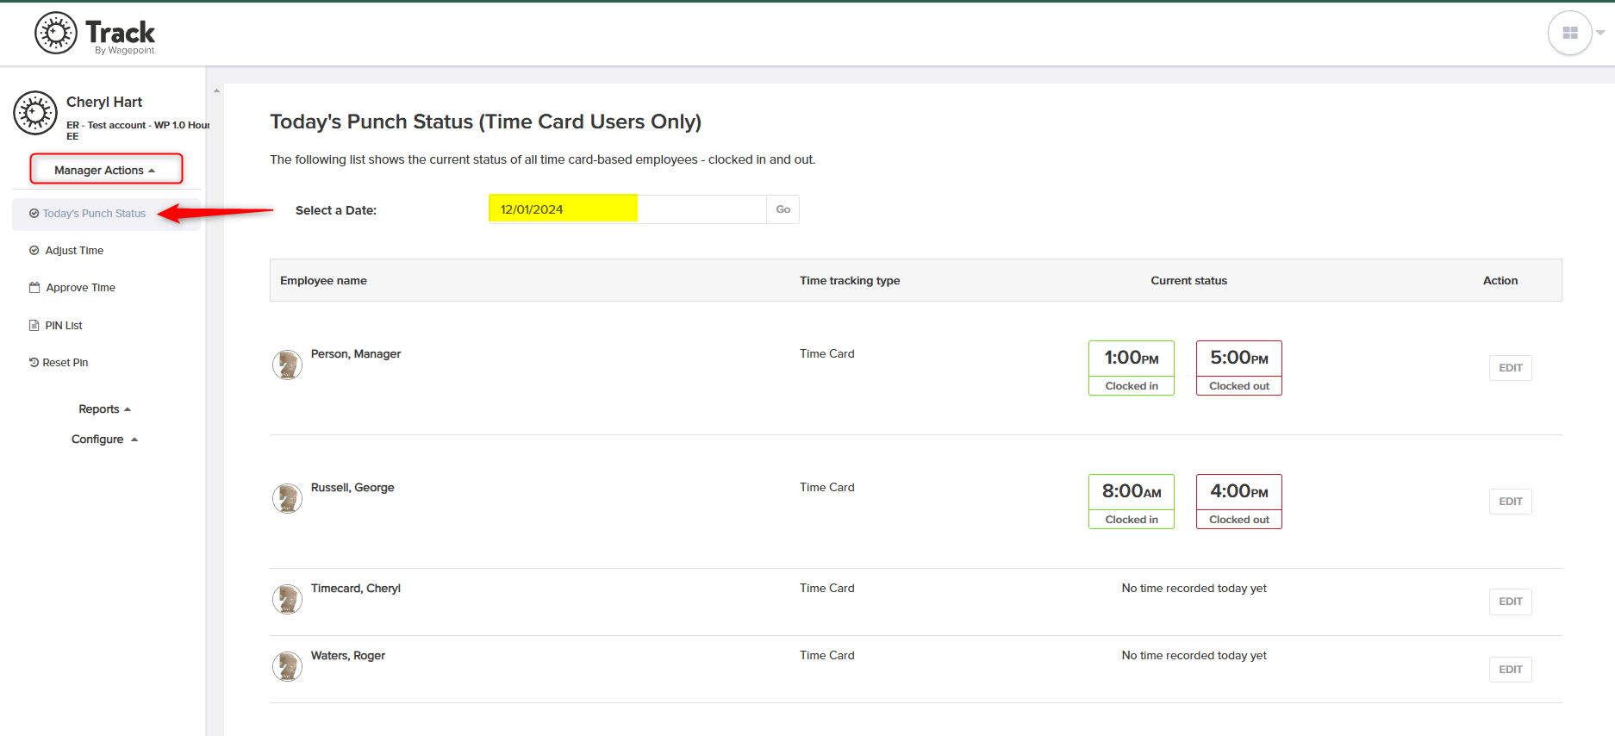Open the apps grid icon at top right
Screen dimensions: 1615x736
point(1569,33)
